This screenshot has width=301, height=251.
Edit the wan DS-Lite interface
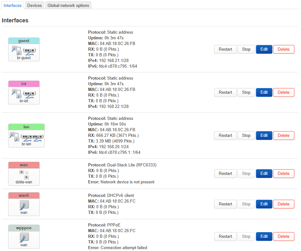tap(264, 174)
